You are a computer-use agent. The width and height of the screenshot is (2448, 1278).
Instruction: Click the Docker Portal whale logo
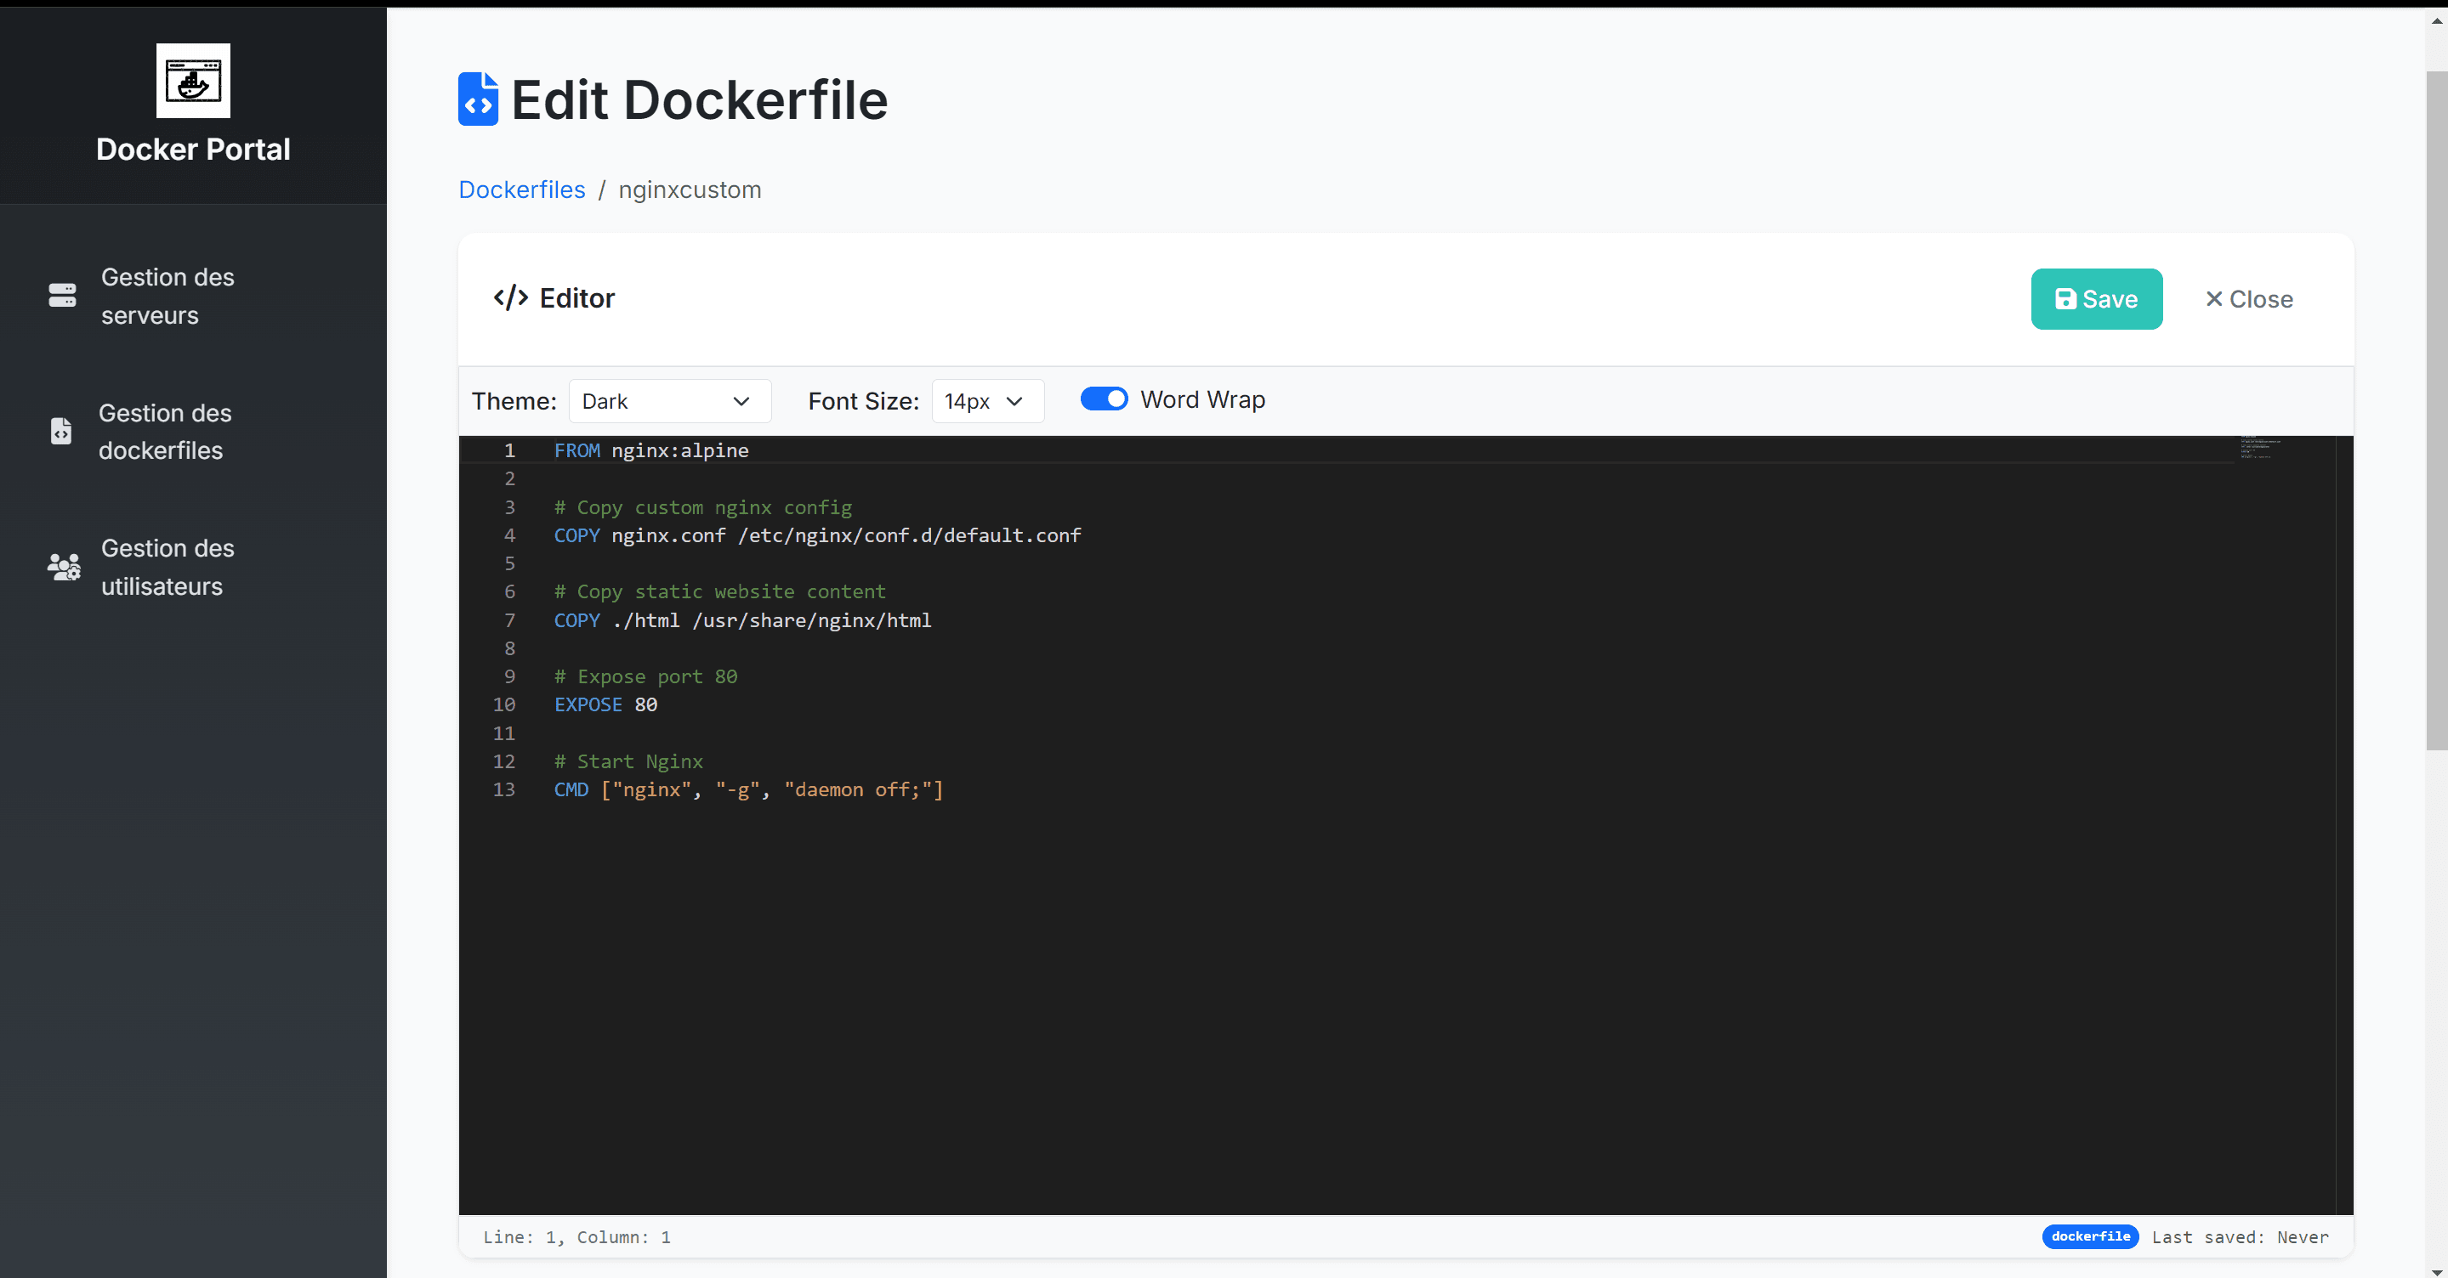point(192,81)
